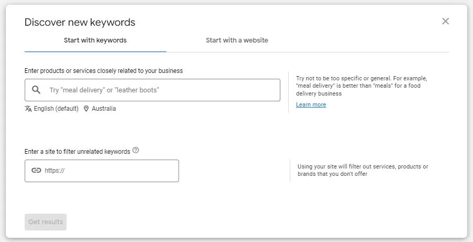Image resolution: width=473 pixels, height=242 pixels.
Task: Click the location pin icon
Action: click(x=86, y=109)
